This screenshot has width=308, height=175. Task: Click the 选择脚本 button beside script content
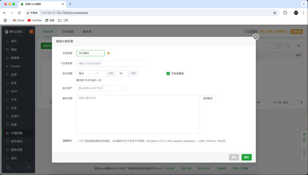pos(208,98)
